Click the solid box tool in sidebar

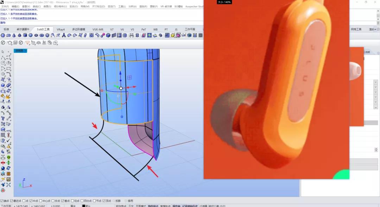pyautogui.click(x=3, y=85)
